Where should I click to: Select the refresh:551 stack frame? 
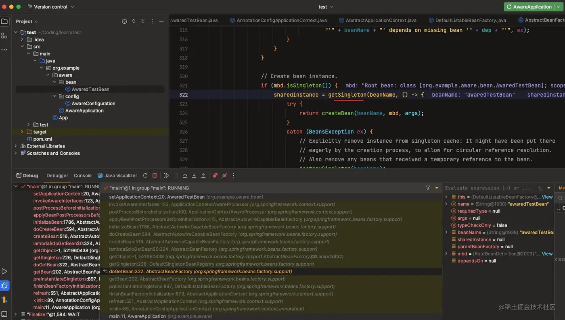pyautogui.click(x=271, y=301)
